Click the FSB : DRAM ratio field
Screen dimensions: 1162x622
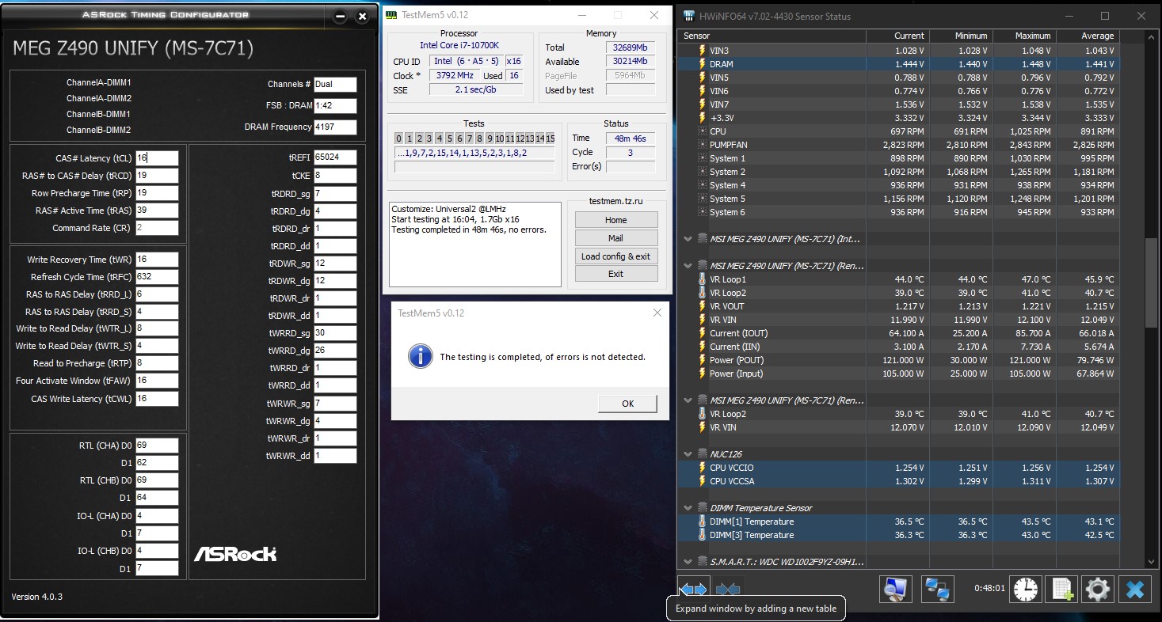(335, 106)
